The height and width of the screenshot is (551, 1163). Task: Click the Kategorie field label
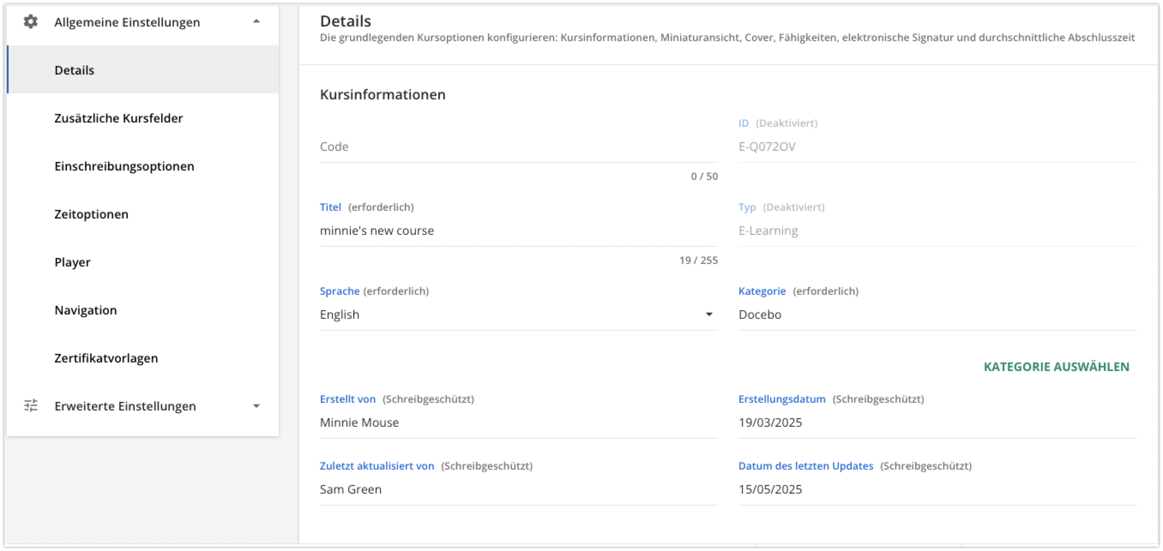[762, 291]
